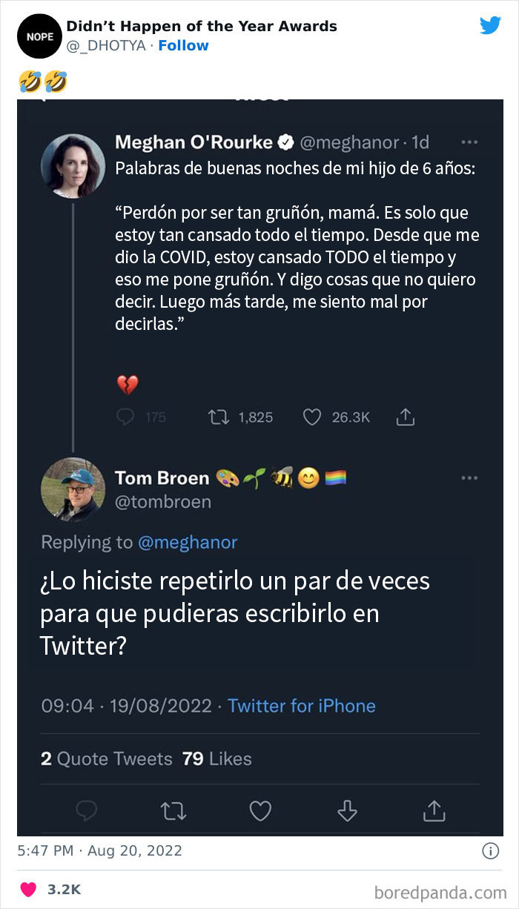The height and width of the screenshot is (909, 519).
Task: Open more options on Meghan O'Rourke's tweet
Action: pyautogui.click(x=469, y=142)
